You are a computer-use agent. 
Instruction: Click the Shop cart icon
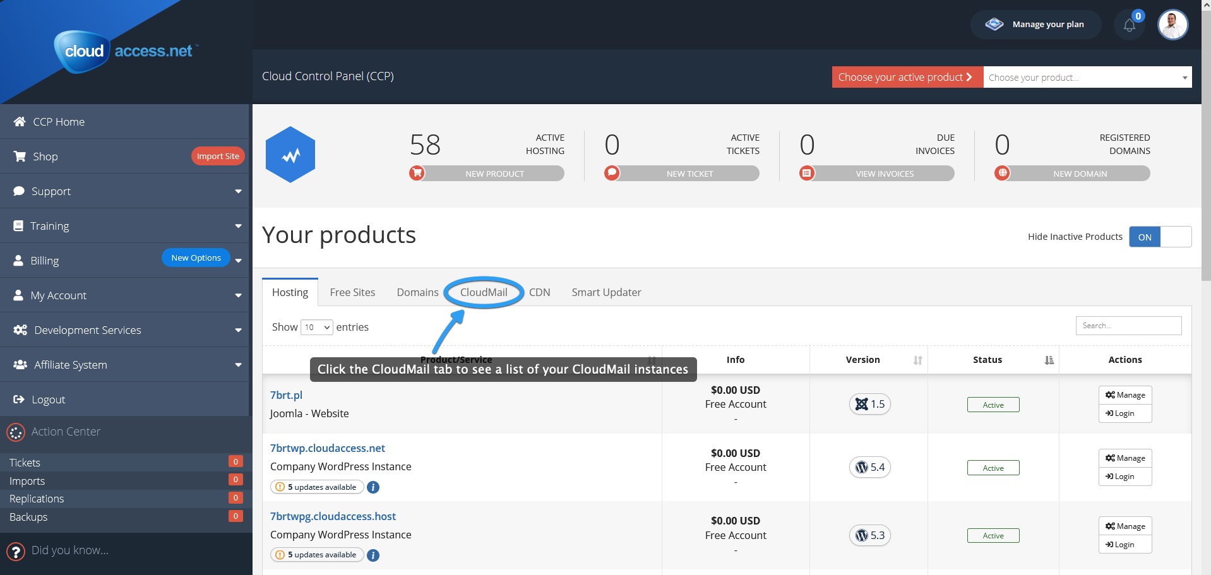(20, 156)
